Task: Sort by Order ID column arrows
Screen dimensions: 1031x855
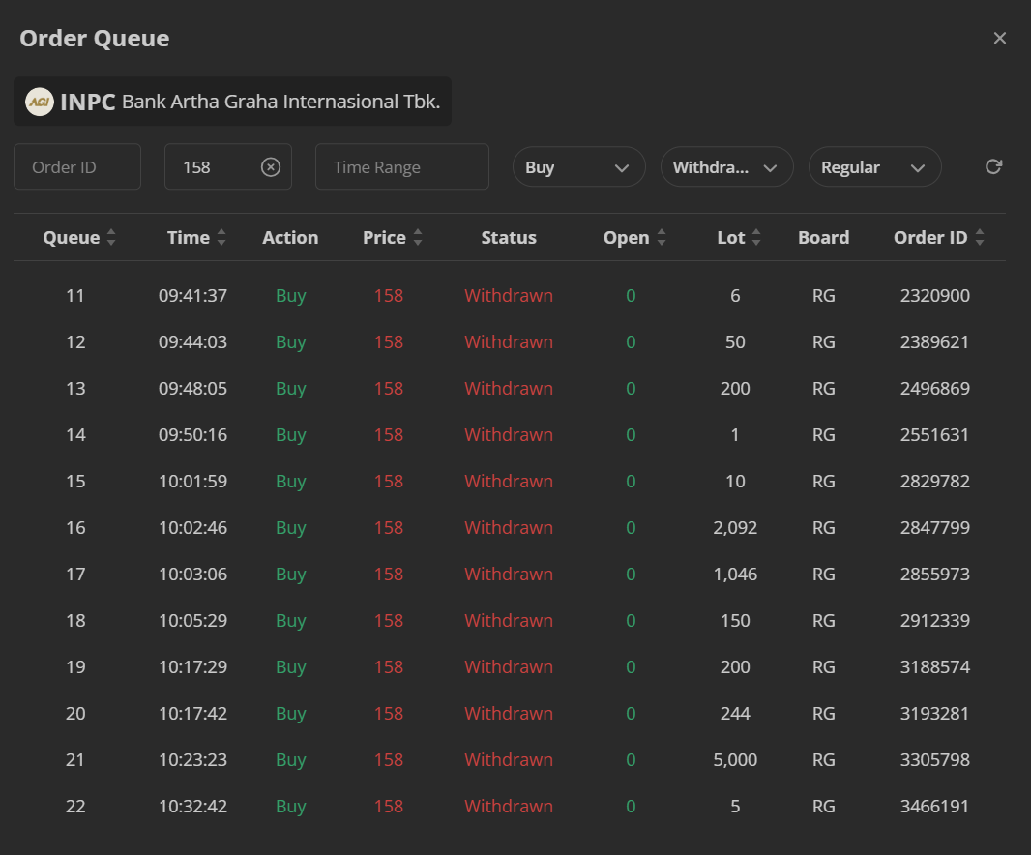Action: point(980,238)
